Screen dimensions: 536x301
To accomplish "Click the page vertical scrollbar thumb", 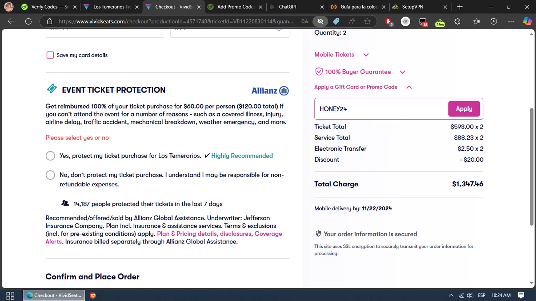I will click(532, 166).
